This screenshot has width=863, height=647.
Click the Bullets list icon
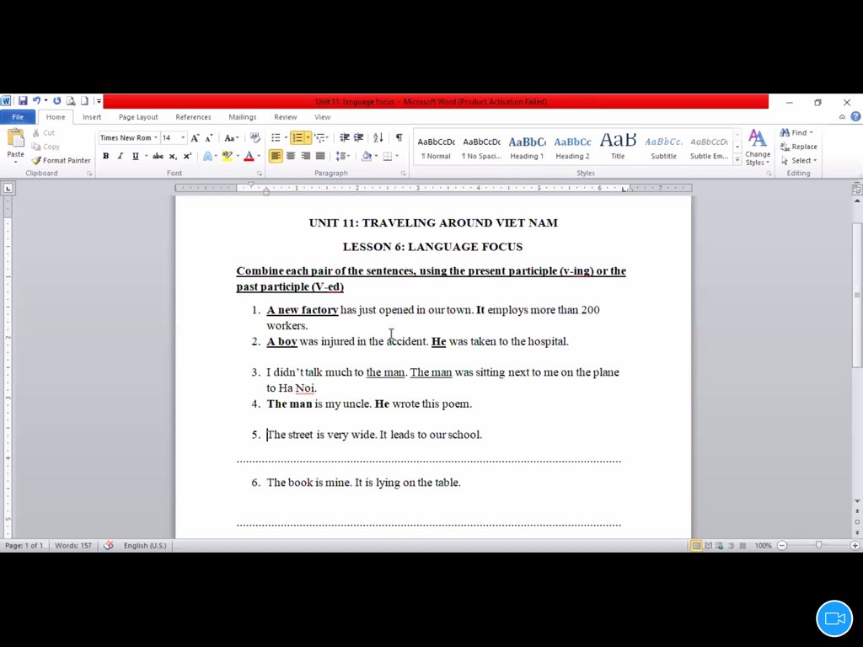tap(276, 137)
